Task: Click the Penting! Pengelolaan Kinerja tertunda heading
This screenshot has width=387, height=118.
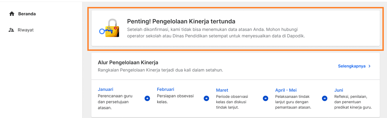Action: point(181,21)
